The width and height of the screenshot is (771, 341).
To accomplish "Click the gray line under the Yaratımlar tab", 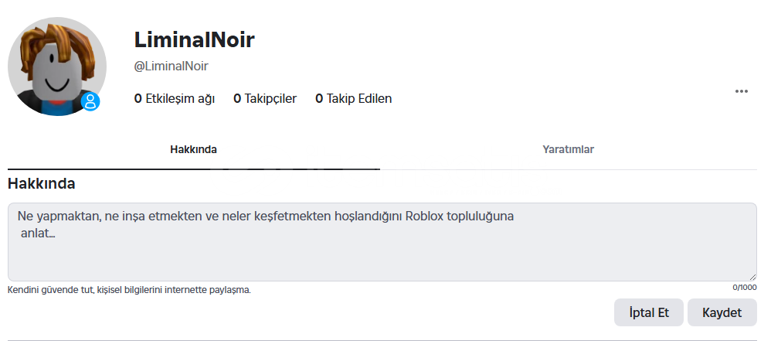I will pyautogui.click(x=568, y=169).
